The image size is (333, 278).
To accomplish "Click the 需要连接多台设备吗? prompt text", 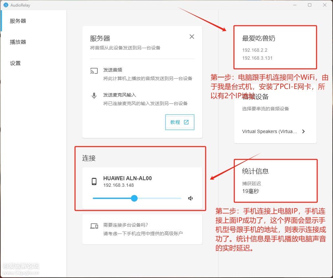I will point(125,225).
